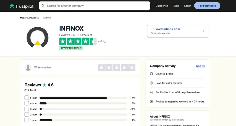Click the 2-star progress bar

[83, 115]
